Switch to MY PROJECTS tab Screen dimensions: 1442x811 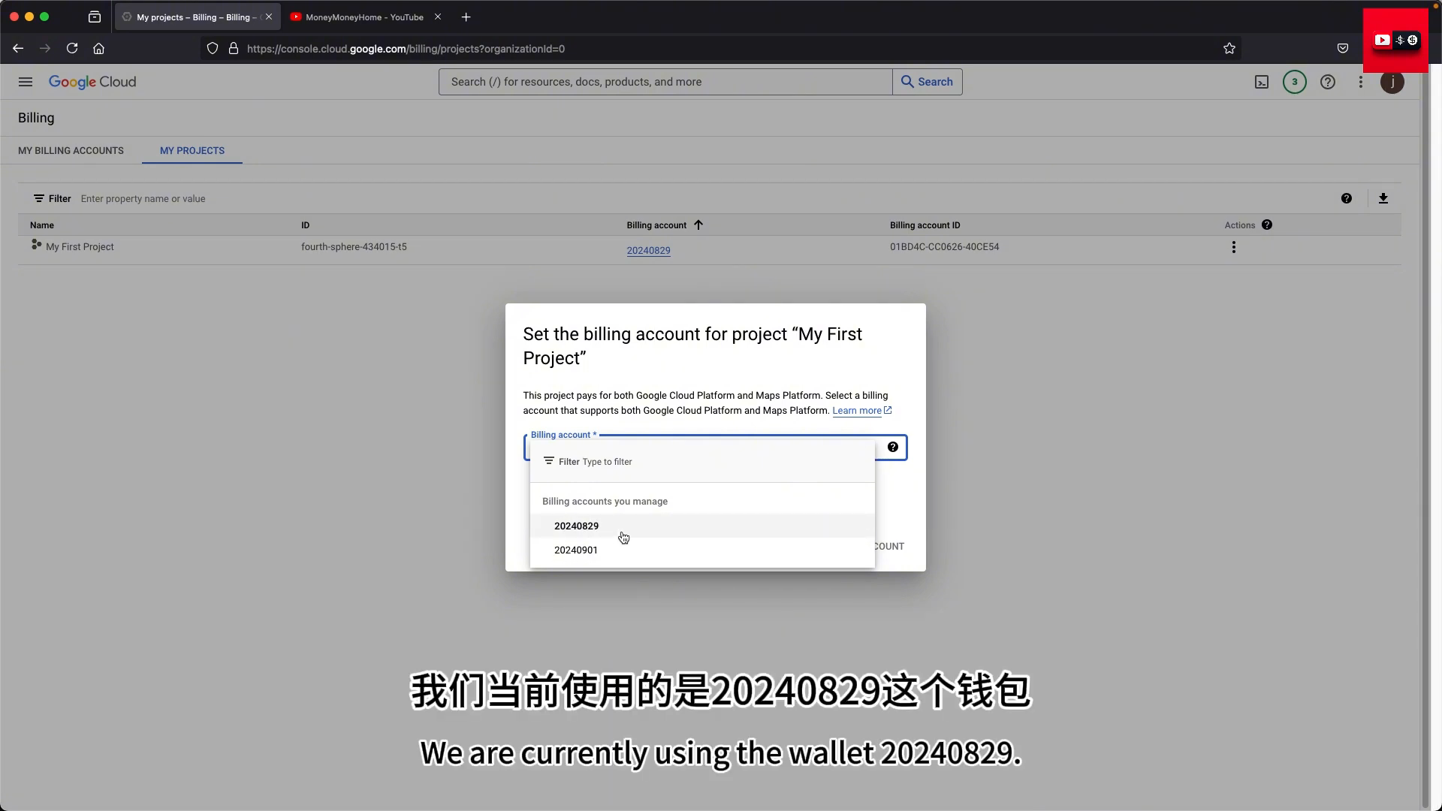point(192,150)
